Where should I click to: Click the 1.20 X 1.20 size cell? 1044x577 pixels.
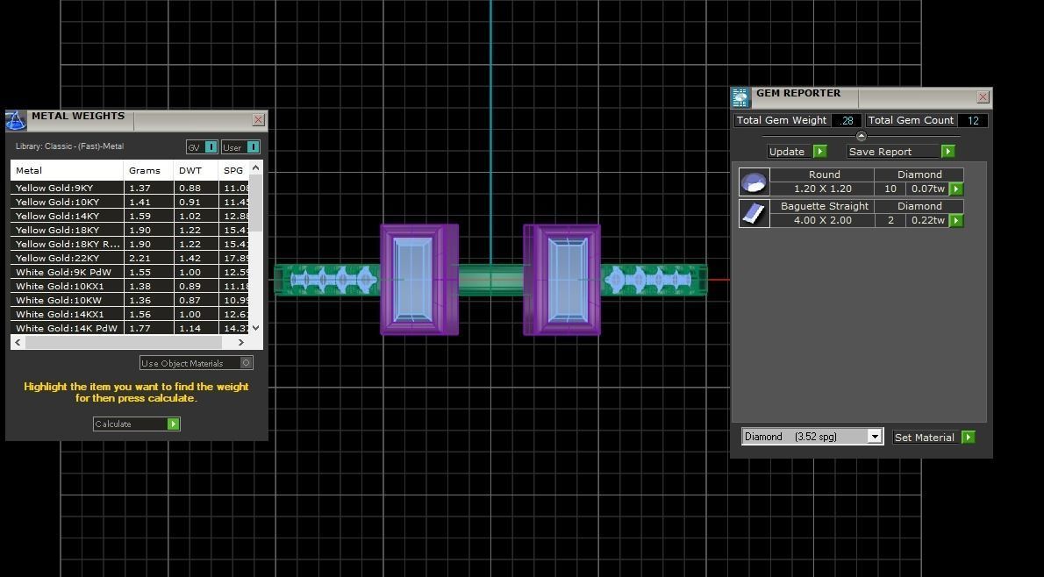point(822,189)
